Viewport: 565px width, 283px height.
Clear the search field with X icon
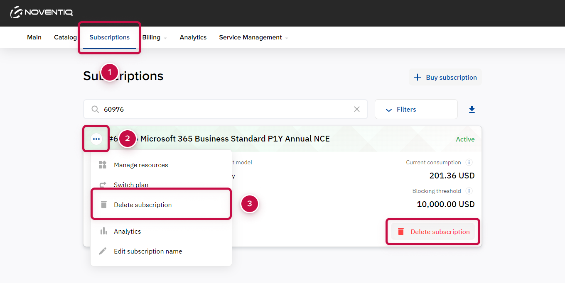(356, 109)
